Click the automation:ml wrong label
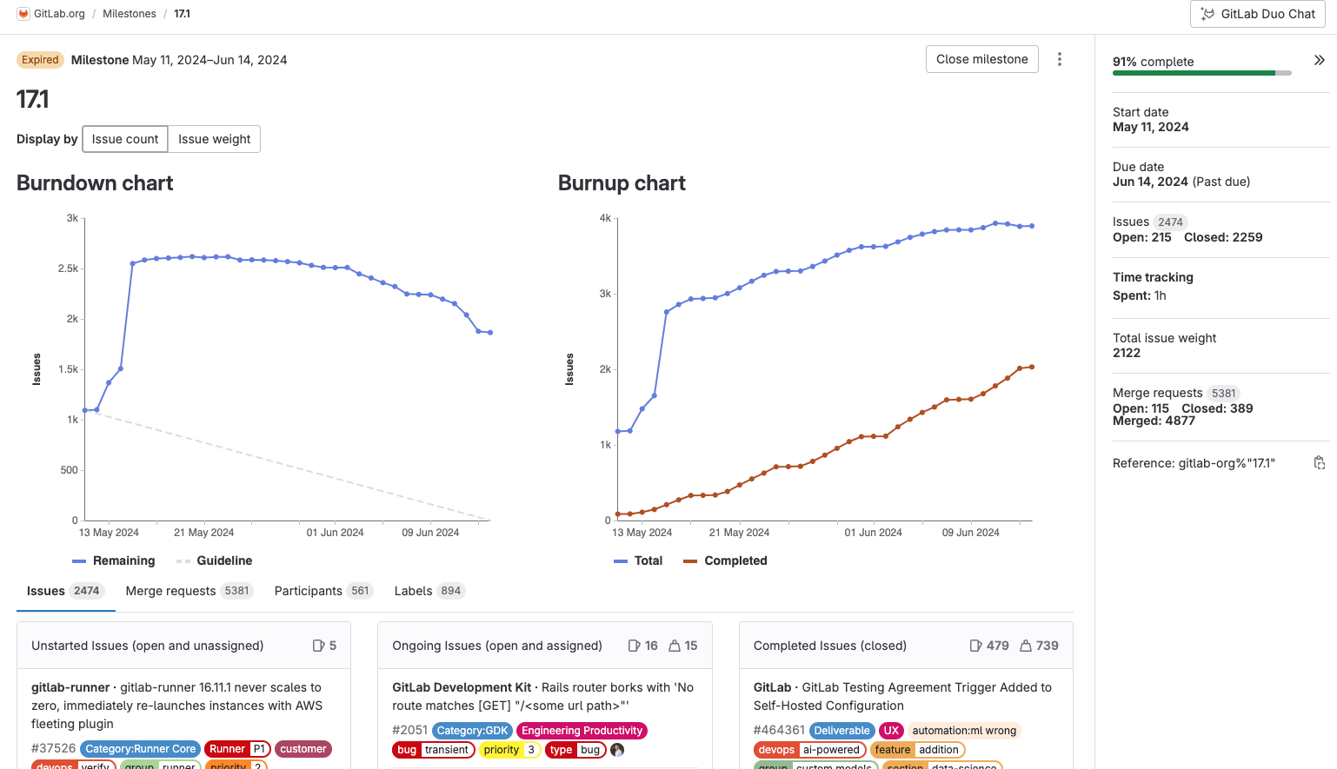The image size is (1337, 769). [964, 731]
